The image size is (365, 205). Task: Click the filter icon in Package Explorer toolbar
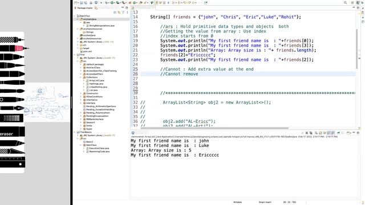tap(123, 13)
